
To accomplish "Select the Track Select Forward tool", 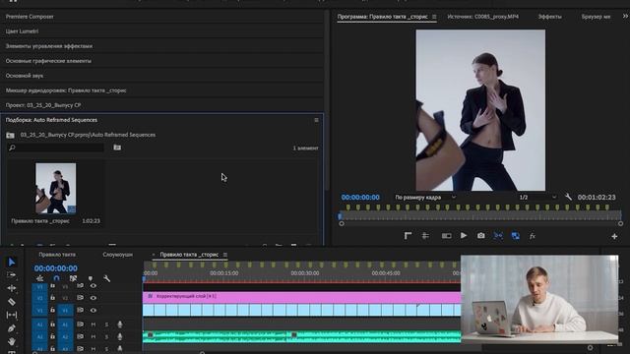I will [x=12, y=275].
